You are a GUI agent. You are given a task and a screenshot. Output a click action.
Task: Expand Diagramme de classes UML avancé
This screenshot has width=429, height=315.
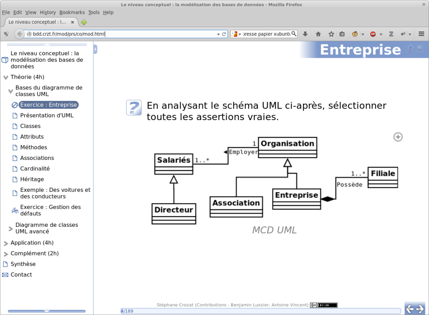tap(11, 228)
